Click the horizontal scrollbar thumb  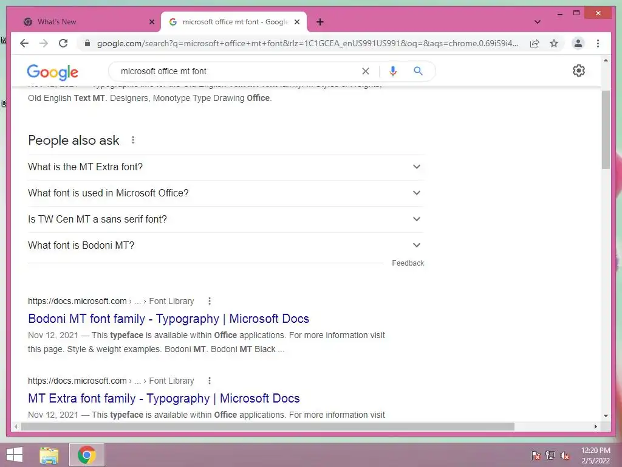[x=268, y=426]
